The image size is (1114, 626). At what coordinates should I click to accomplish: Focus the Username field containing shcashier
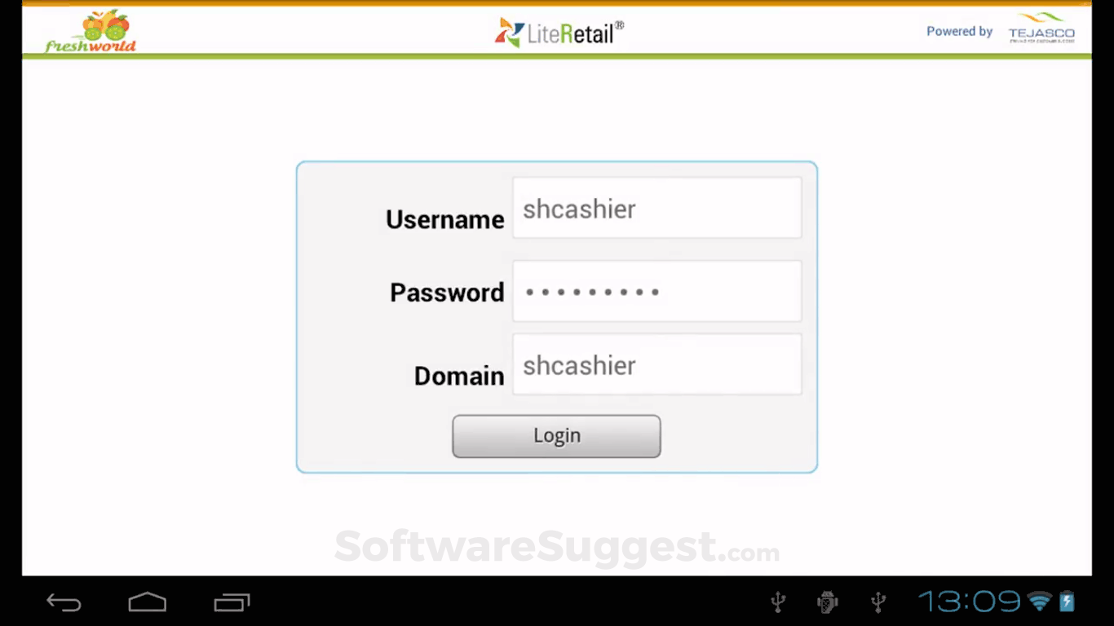(x=656, y=208)
